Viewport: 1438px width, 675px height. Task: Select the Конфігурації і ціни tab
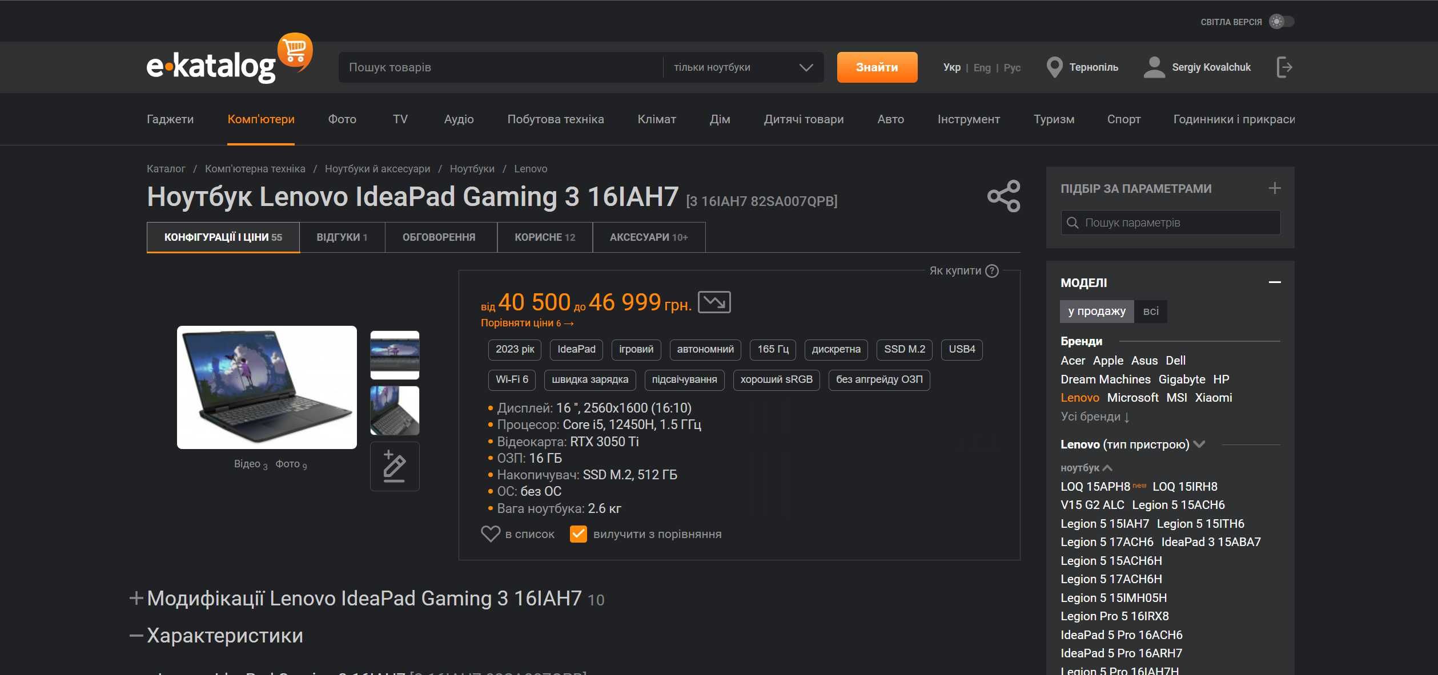pos(223,237)
